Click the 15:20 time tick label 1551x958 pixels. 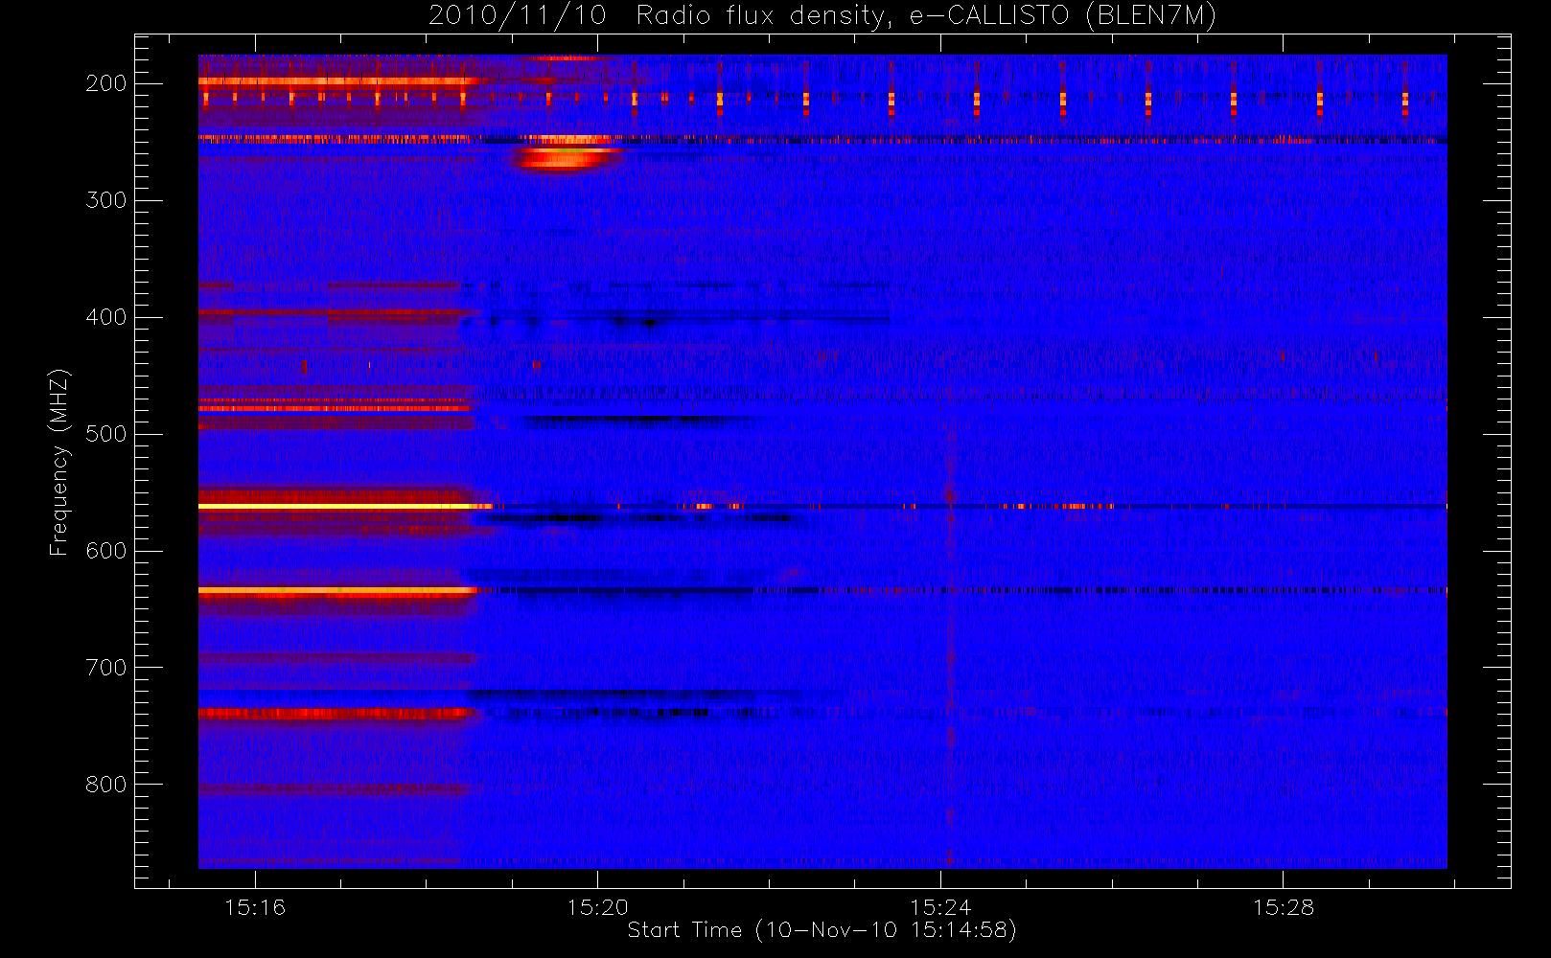point(597,907)
